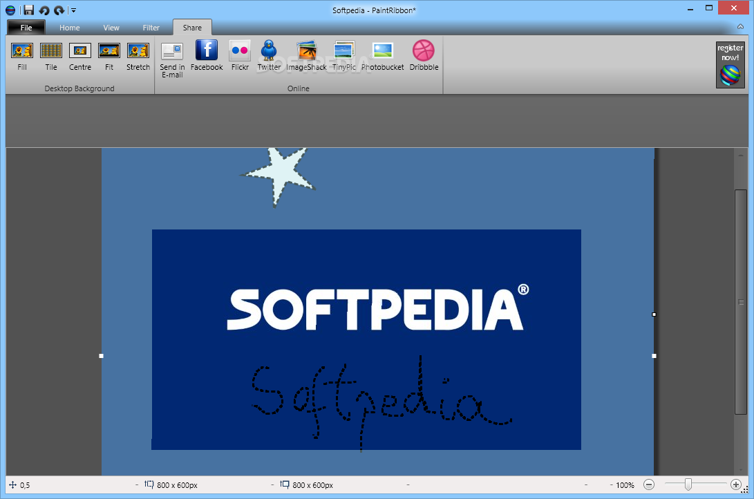The image size is (754, 499).
Task: Zoom in using the plus button
Action: point(736,484)
